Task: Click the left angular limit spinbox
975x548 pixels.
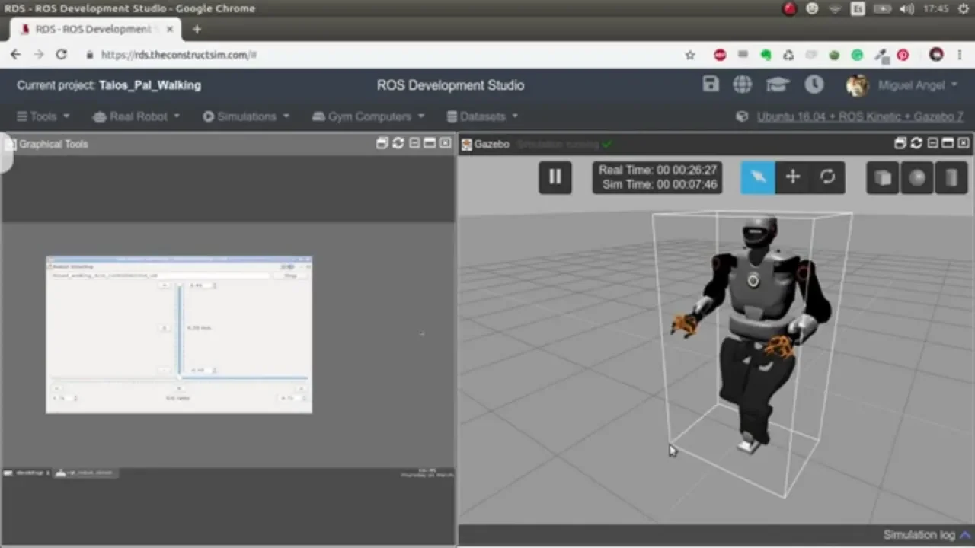Action: [x=65, y=398]
